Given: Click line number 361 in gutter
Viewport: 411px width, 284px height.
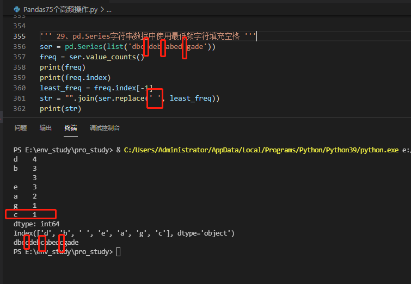Looking at the screenshot, I should pyautogui.click(x=20, y=98).
